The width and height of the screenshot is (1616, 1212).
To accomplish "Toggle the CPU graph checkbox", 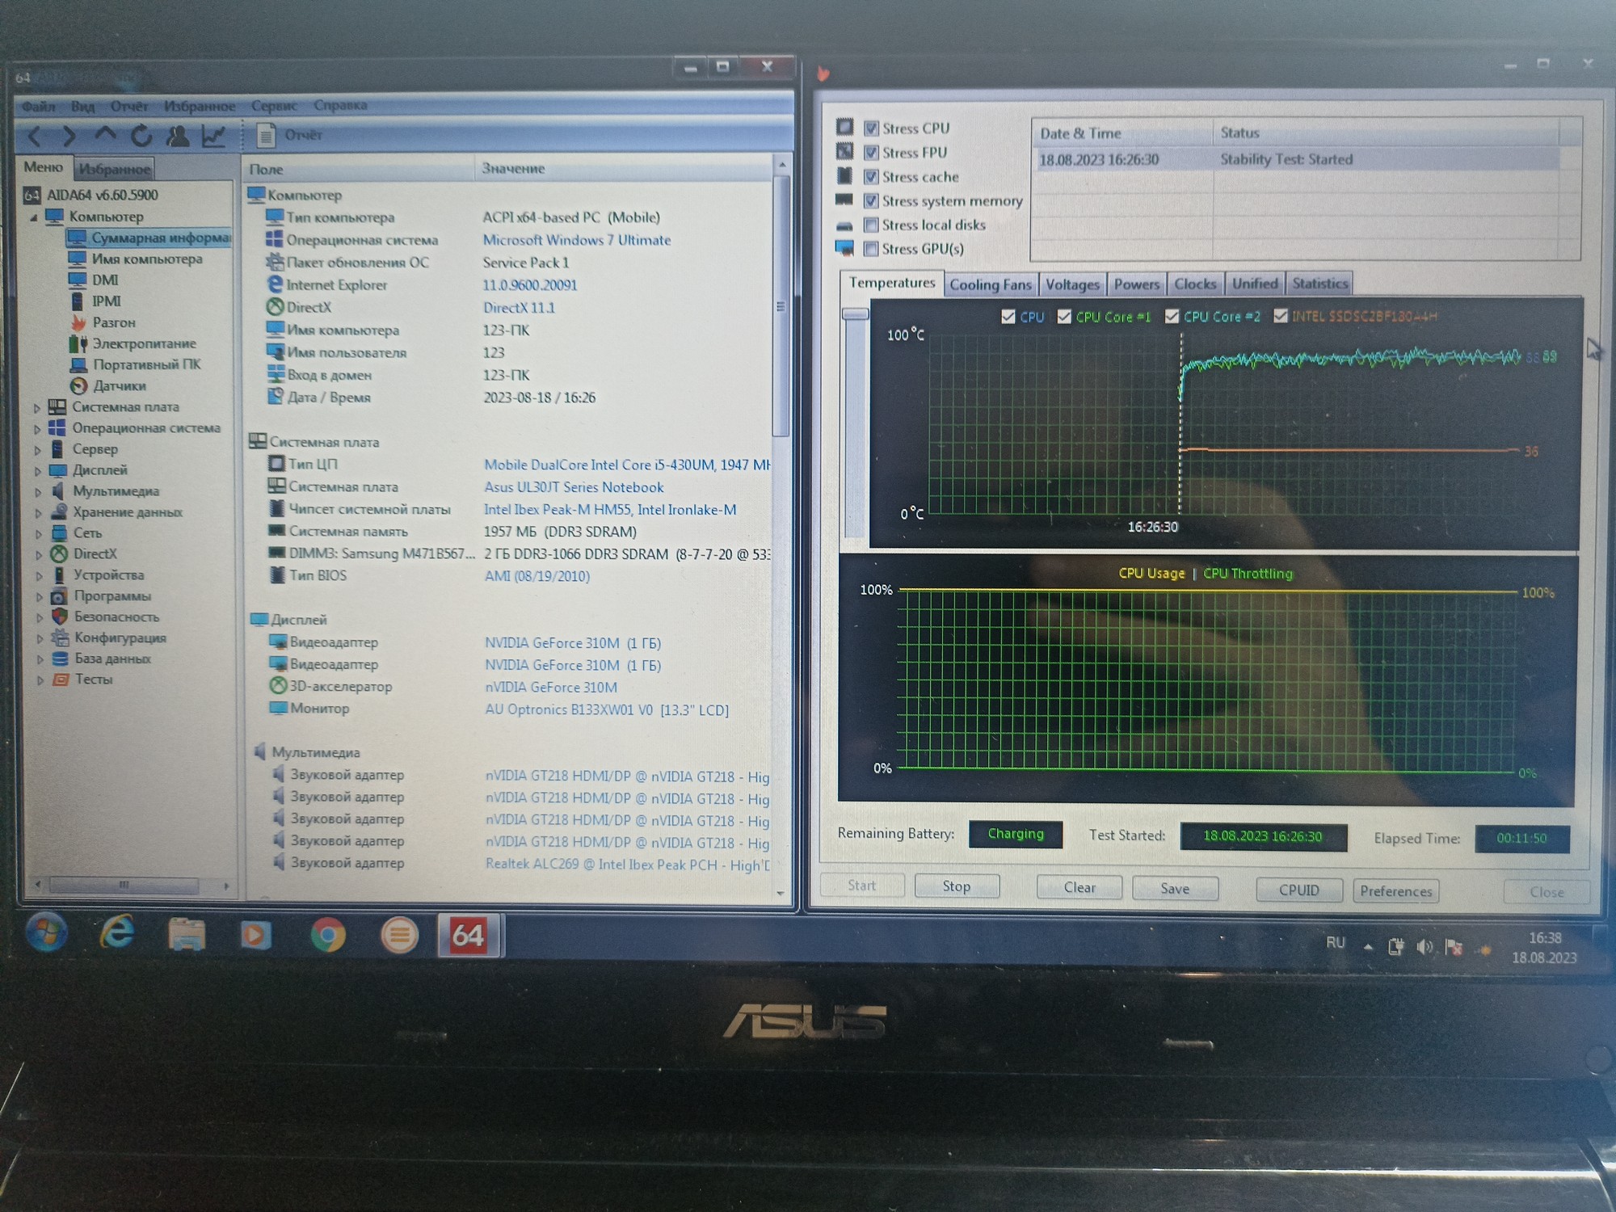I will [1008, 316].
